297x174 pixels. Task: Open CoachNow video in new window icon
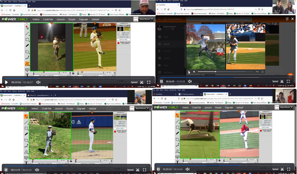[287, 19]
